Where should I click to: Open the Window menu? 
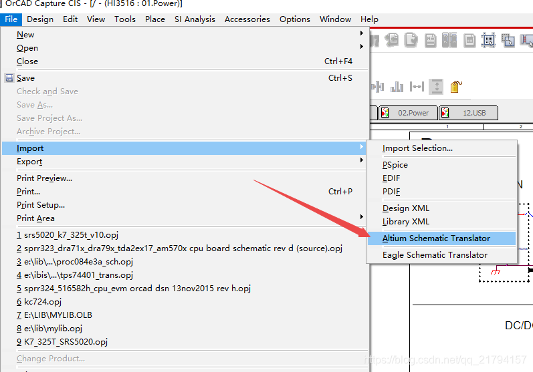pyautogui.click(x=335, y=19)
